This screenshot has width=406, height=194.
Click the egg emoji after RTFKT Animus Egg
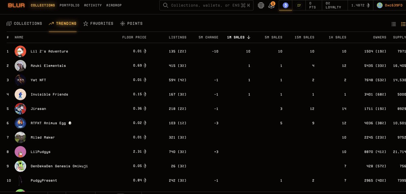(70, 123)
